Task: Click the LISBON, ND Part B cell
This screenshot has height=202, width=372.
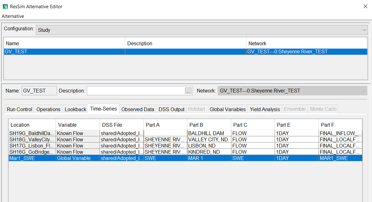Action: tap(208, 146)
